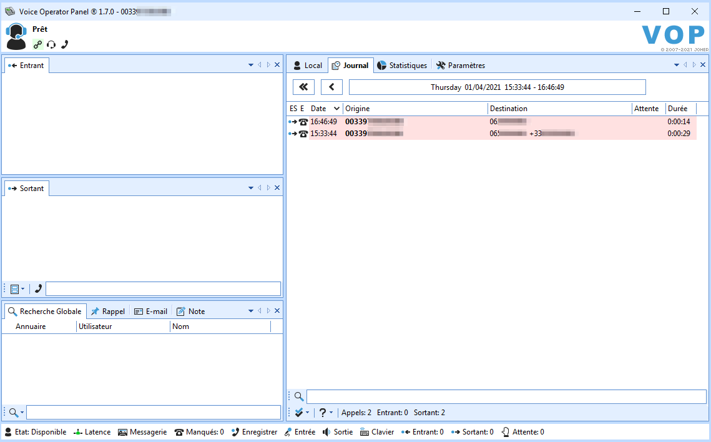This screenshot has width=711, height=442.
Task: Open the Paramètres tab
Action: [x=460, y=66]
